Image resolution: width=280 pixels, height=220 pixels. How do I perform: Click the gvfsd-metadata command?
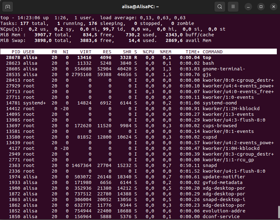coord(222,183)
